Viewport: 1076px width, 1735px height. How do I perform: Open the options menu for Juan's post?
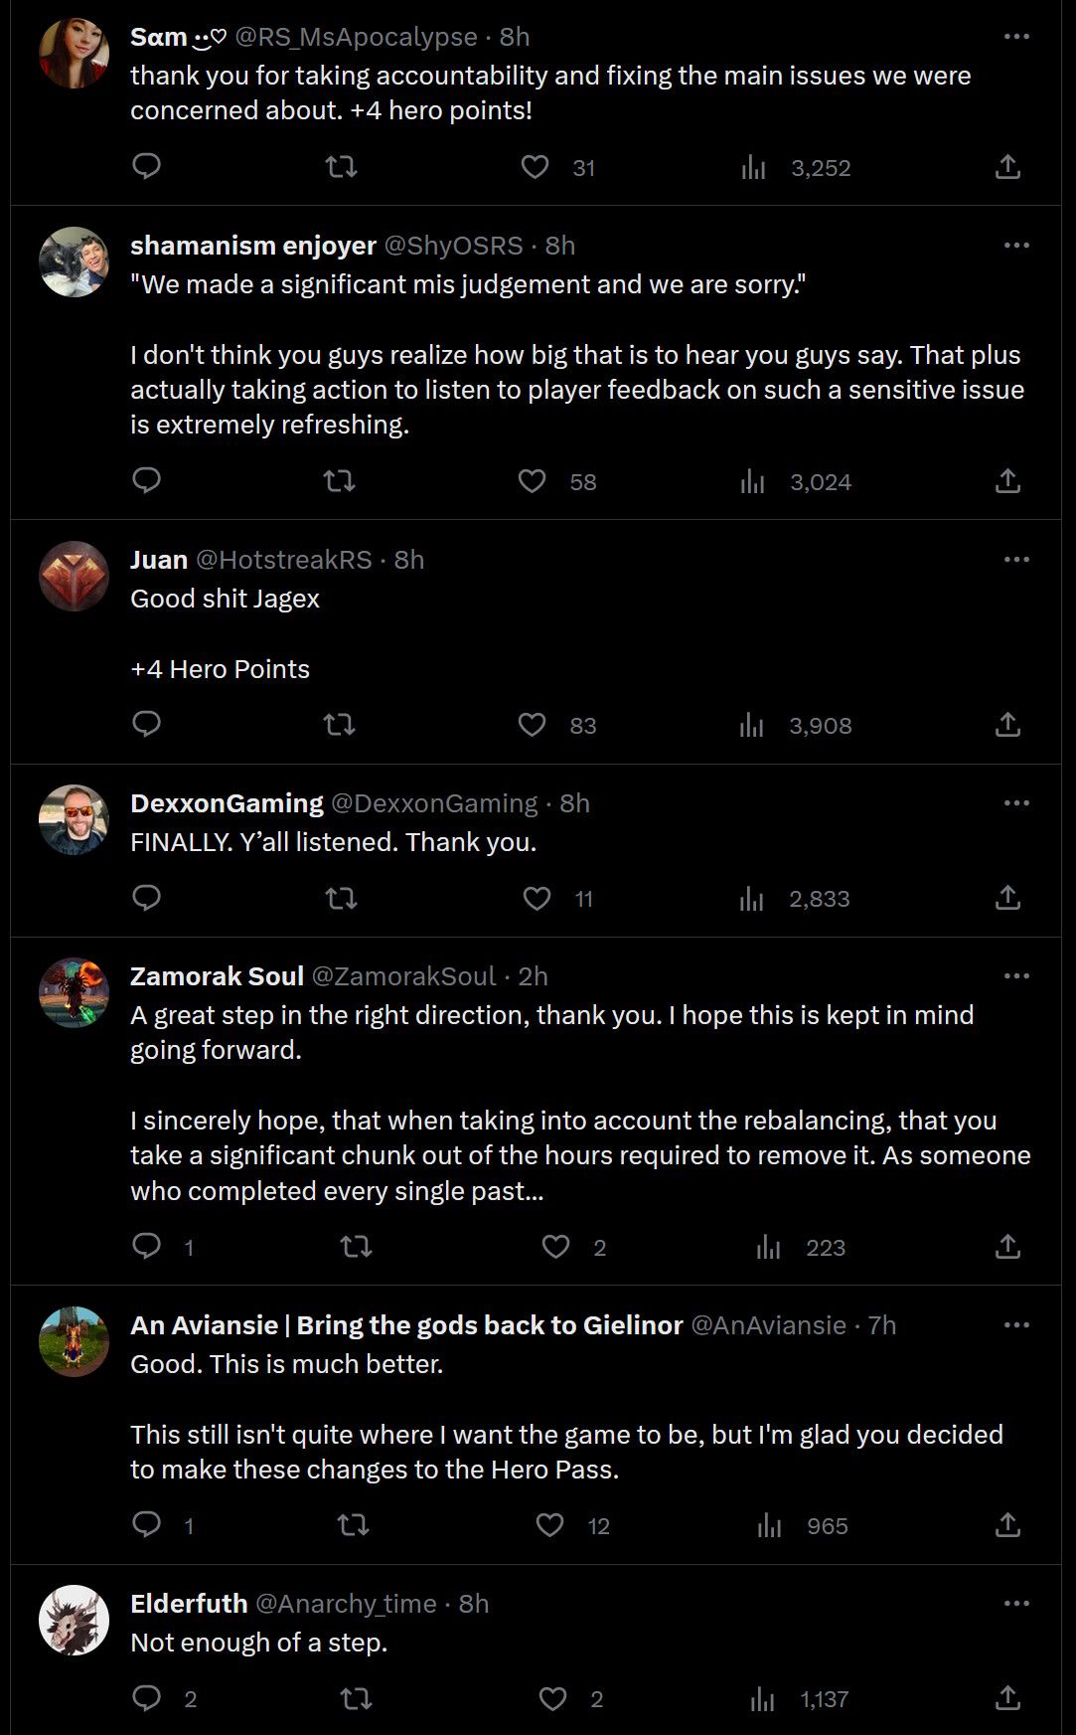click(x=1016, y=559)
